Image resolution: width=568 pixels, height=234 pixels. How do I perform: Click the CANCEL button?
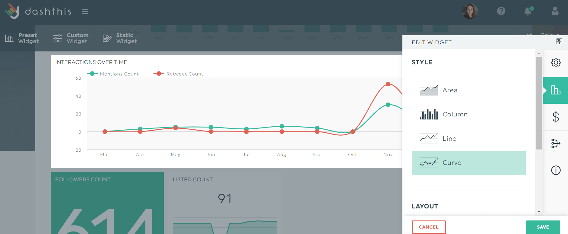429,227
